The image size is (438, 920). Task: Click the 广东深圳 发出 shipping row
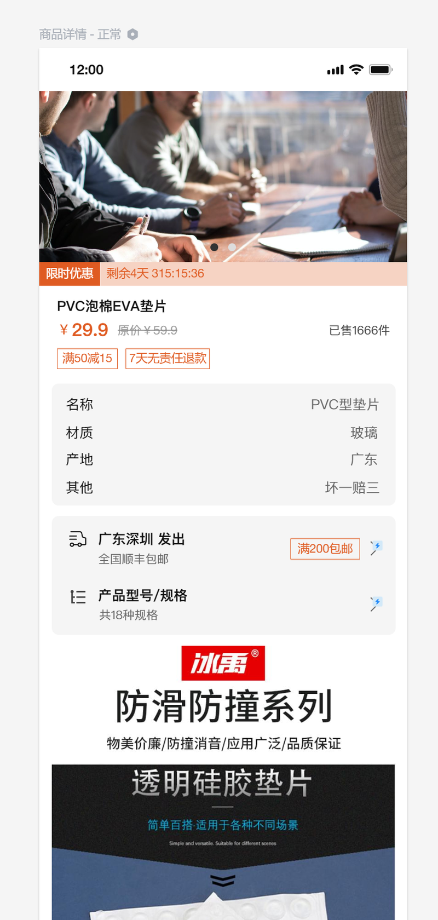223,548
